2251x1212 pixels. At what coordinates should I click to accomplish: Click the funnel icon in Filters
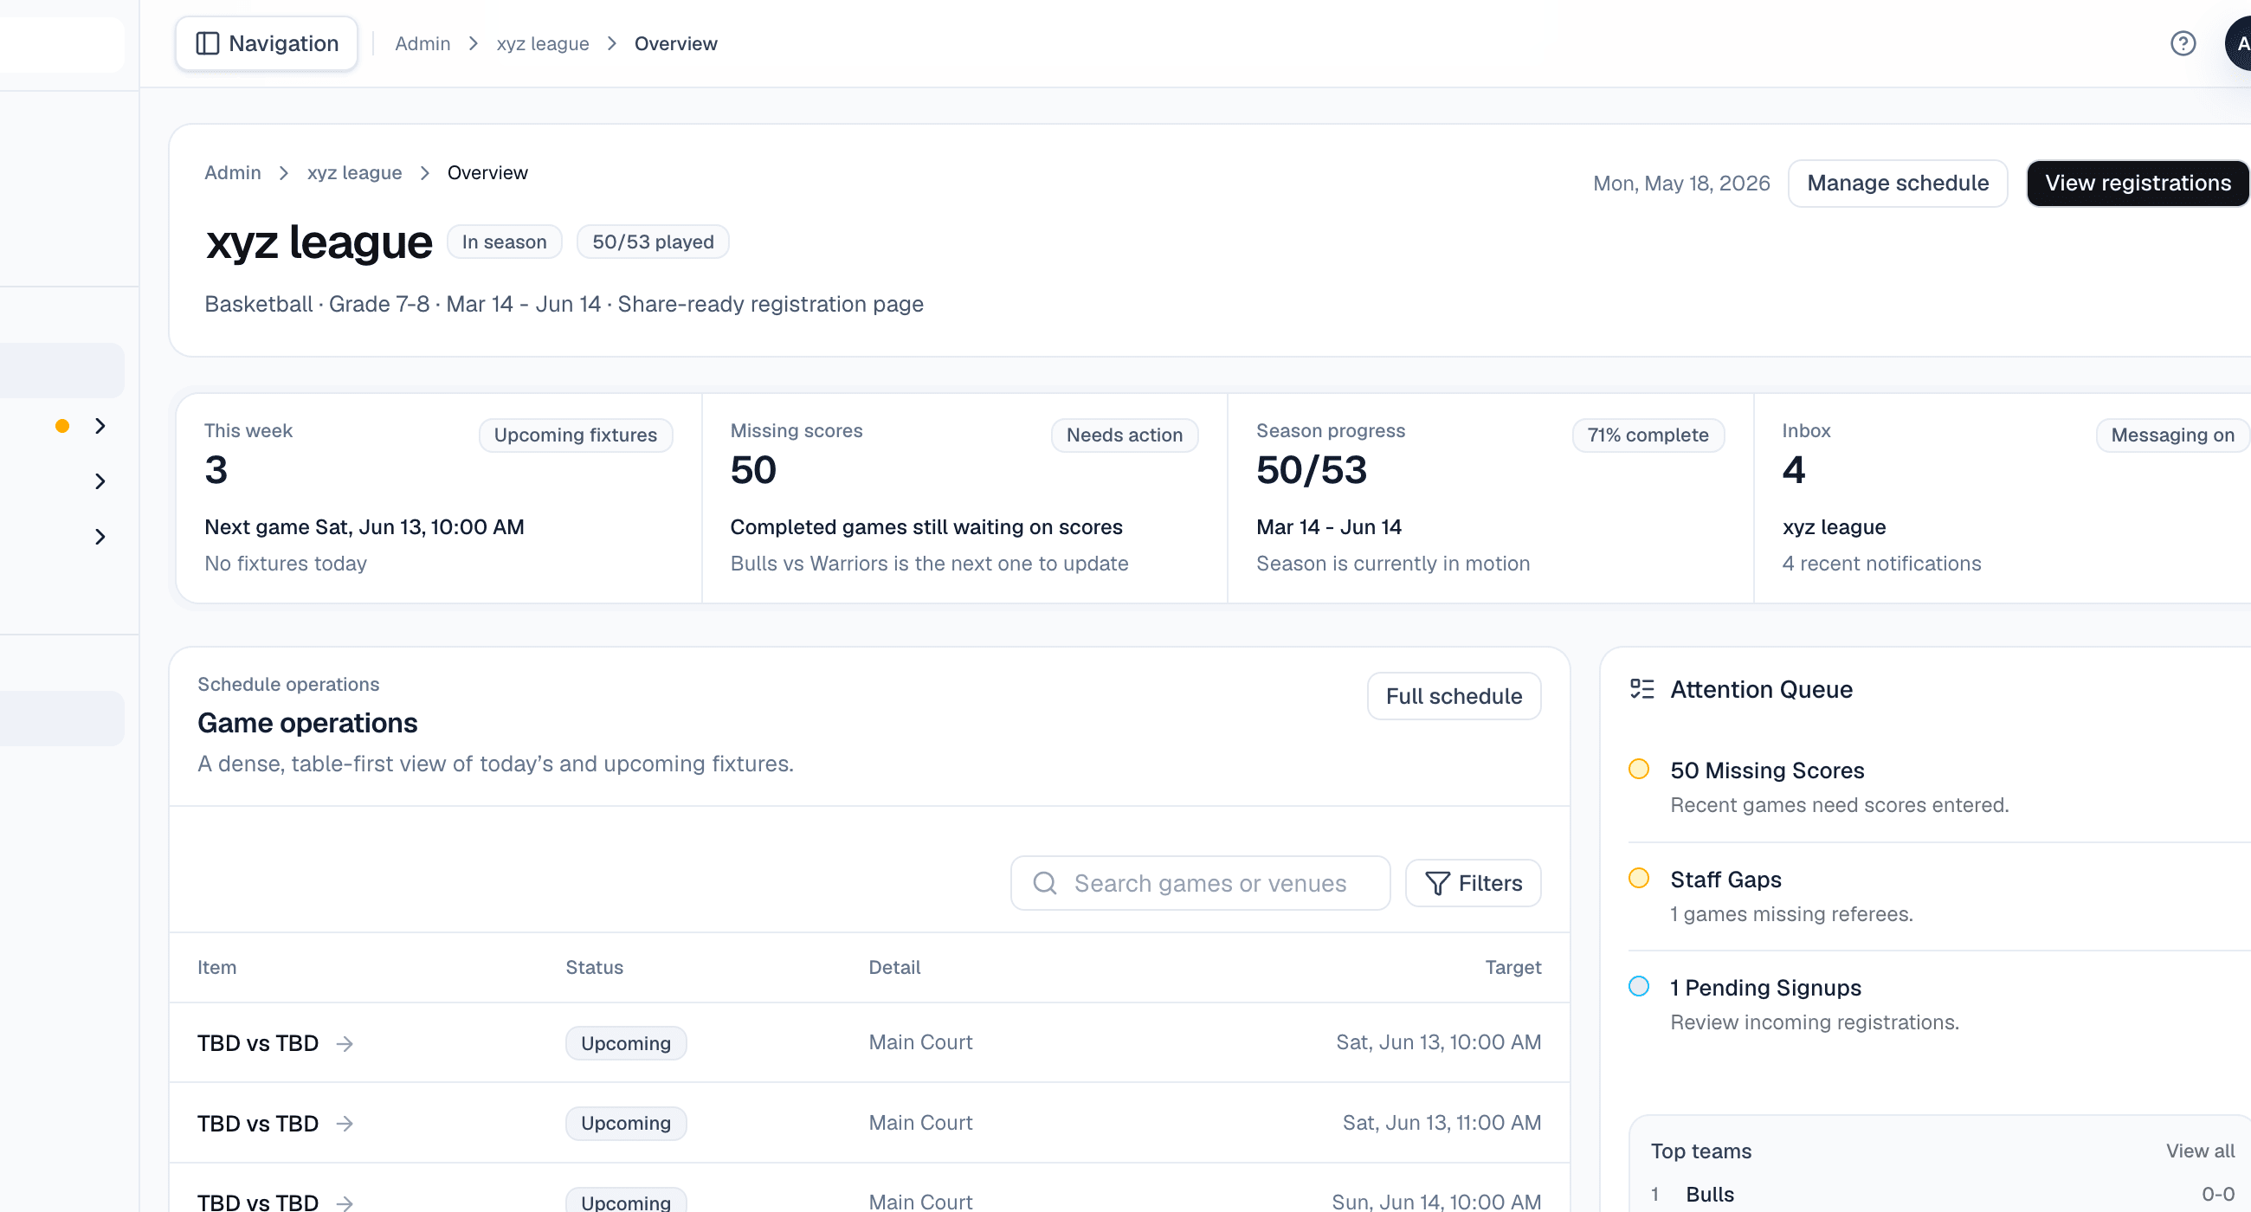(1437, 883)
